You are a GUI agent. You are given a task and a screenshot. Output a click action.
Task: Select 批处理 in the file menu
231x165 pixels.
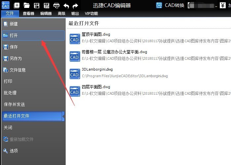(33, 93)
